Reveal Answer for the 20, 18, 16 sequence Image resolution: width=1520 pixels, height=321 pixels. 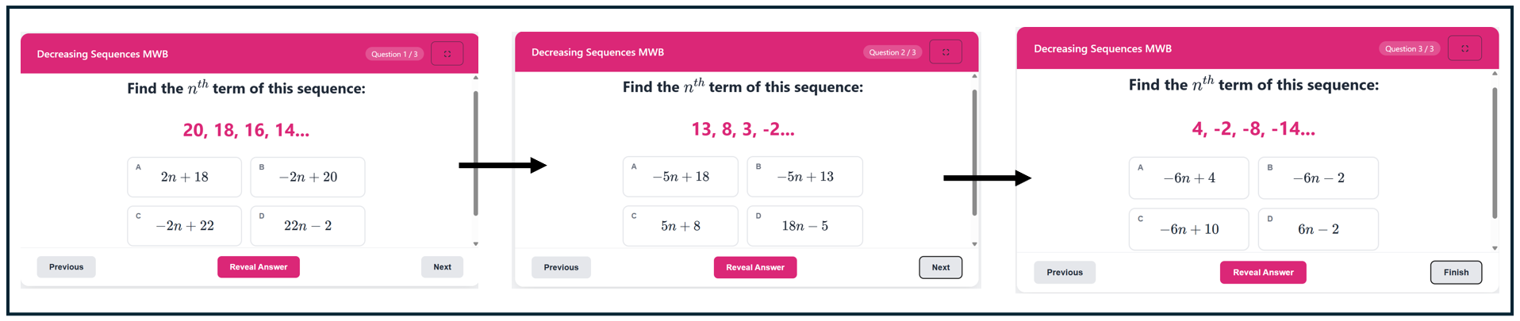259,267
